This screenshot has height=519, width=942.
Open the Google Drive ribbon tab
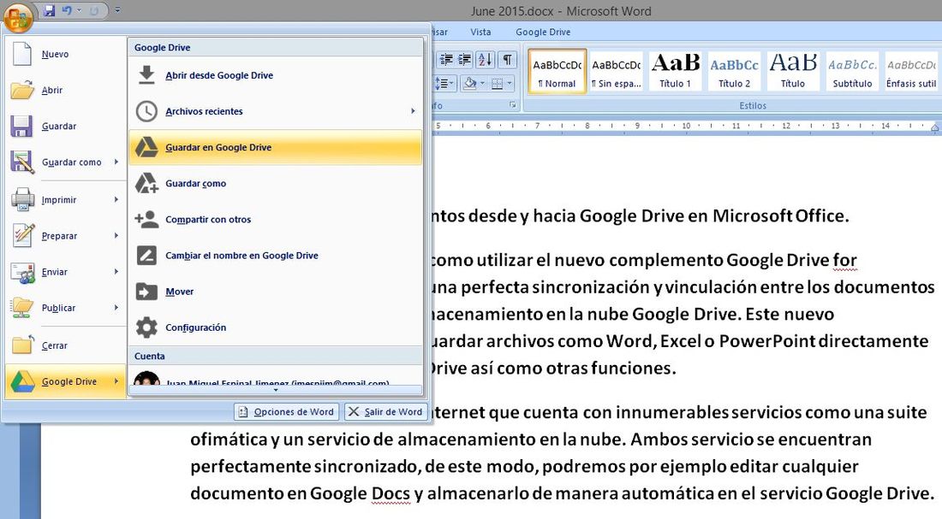[x=543, y=32]
